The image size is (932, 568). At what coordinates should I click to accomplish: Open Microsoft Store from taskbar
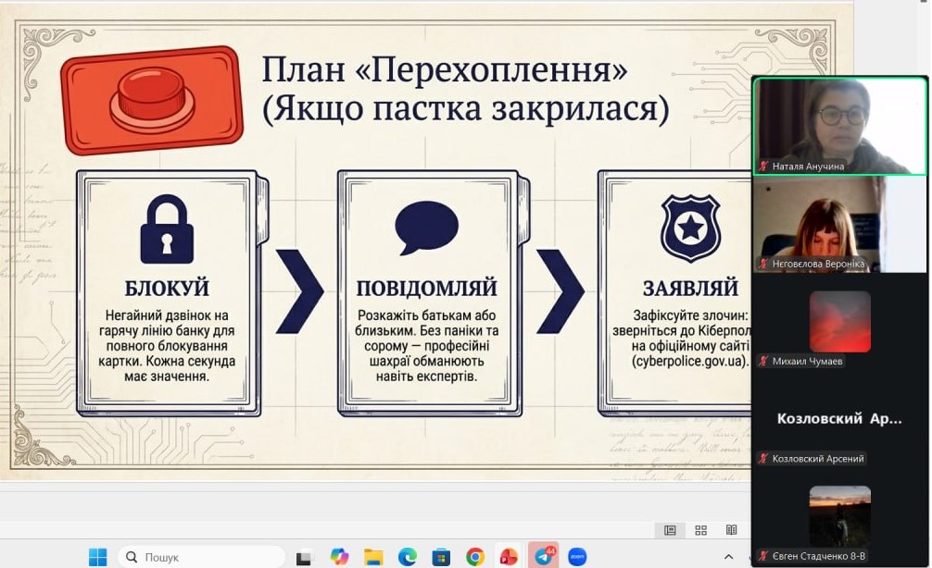[441, 557]
